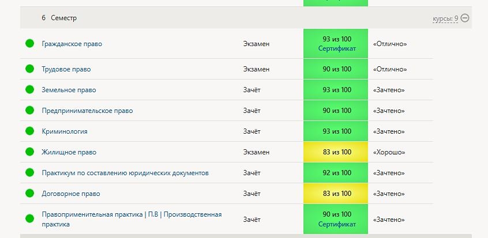Click green status dot beside Трудовое право
Screen dimensions: 488x238
[30, 69]
